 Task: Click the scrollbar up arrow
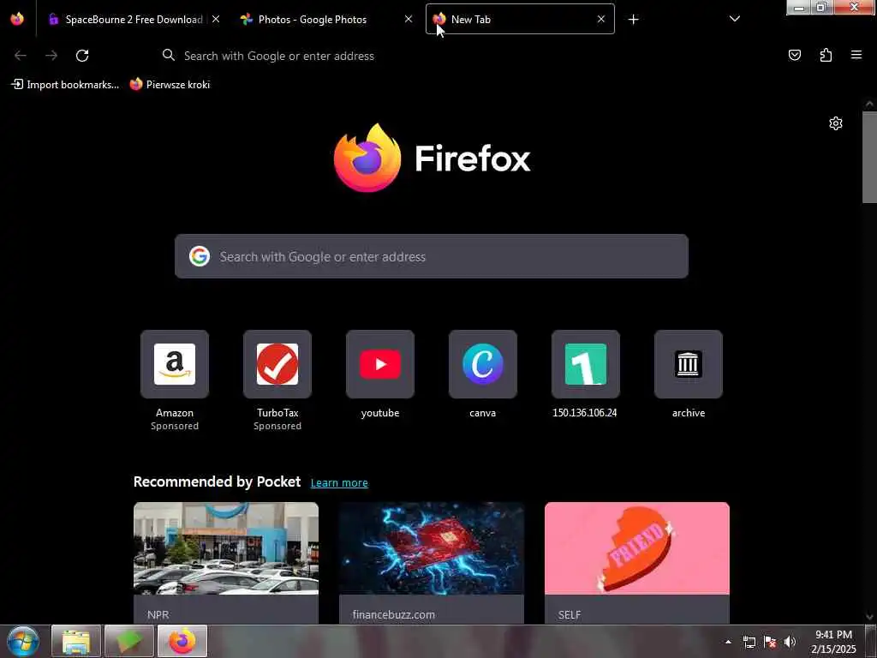click(869, 104)
